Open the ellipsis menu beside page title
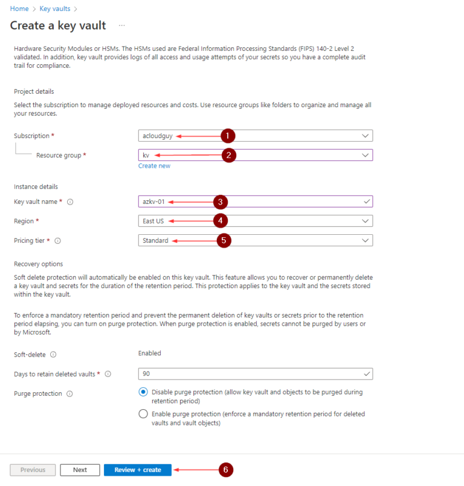Viewport: 464px width, 486px height. pyautogui.click(x=121, y=25)
